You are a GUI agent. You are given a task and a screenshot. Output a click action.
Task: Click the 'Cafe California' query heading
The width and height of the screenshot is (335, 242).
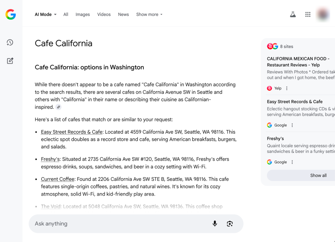[x=64, y=43]
